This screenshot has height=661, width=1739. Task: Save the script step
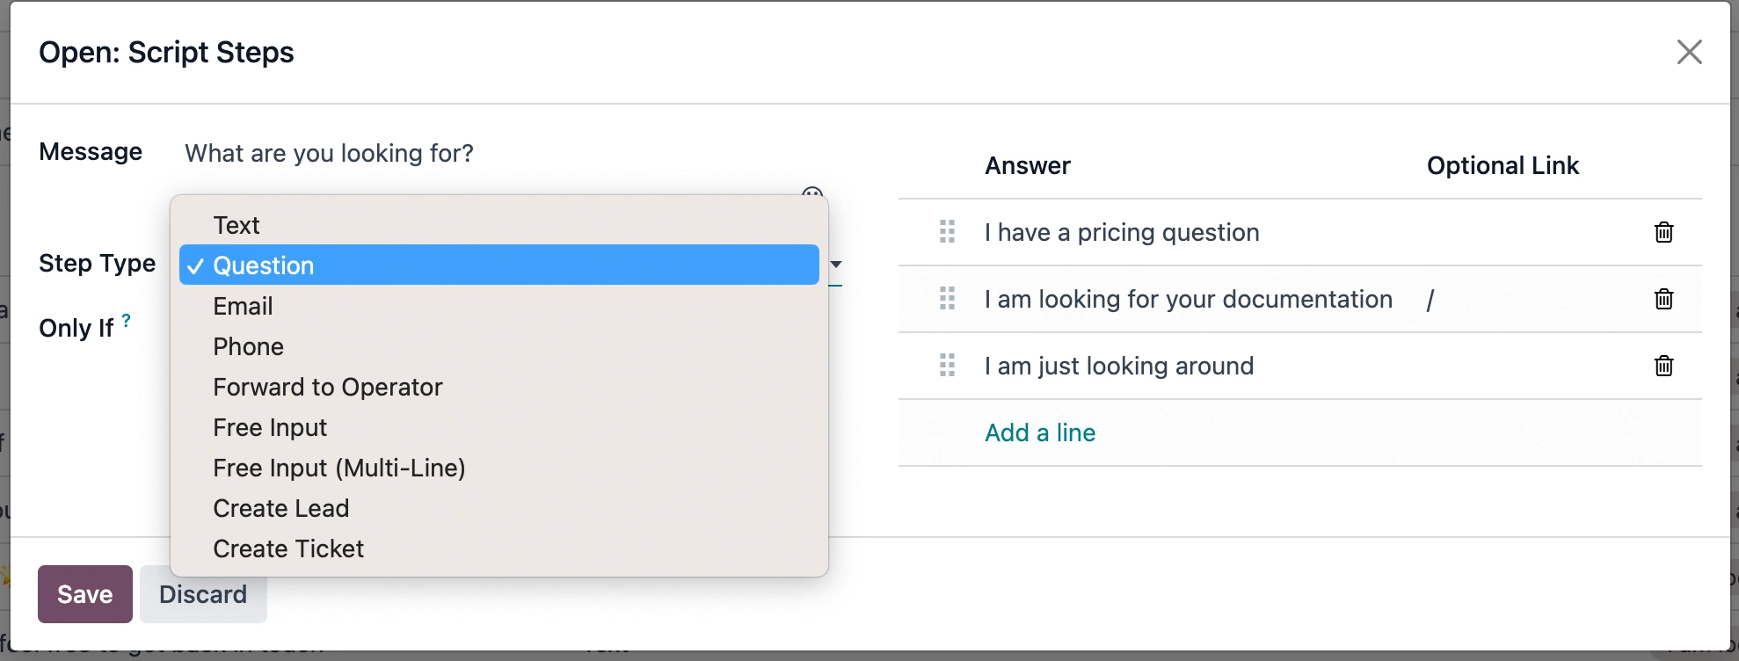(x=84, y=594)
